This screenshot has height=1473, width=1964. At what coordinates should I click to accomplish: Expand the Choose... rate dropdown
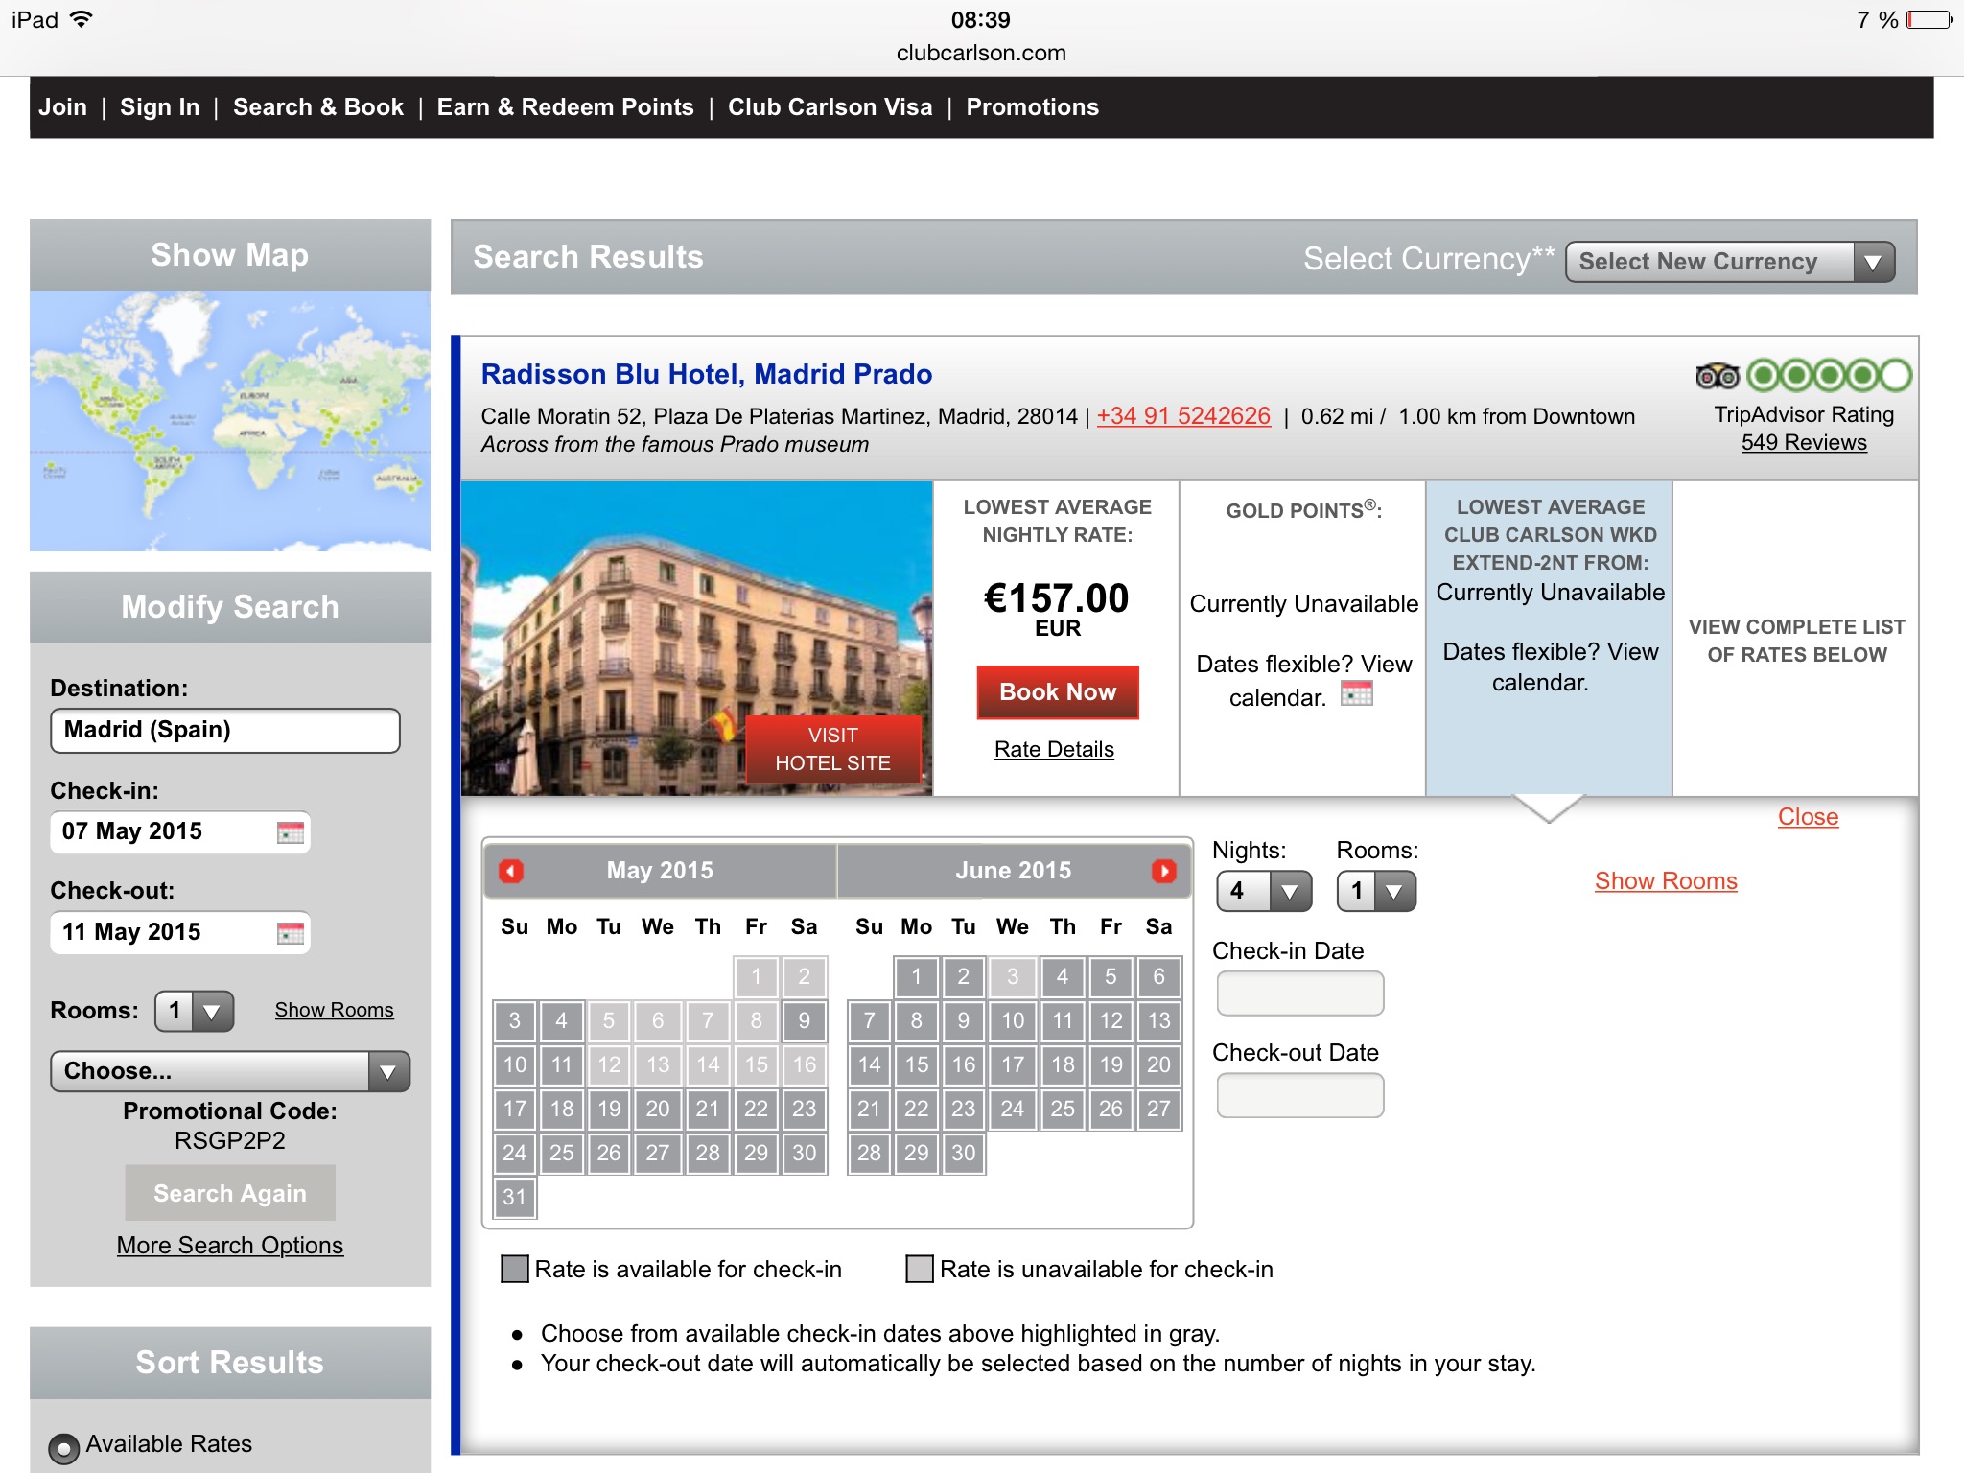pyautogui.click(x=230, y=1071)
